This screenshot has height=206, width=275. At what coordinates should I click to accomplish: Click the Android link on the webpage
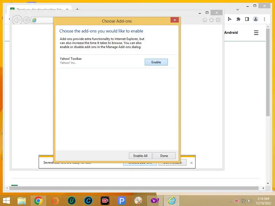click(231, 32)
